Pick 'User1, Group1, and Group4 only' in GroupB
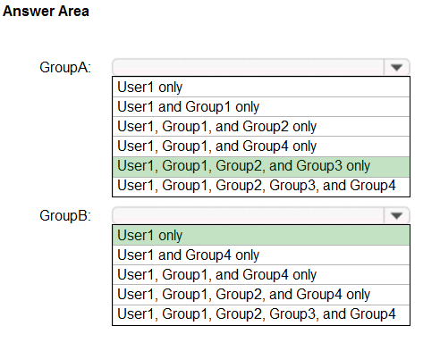The width and height of the screenshot is (440, 351). pyautogui.click(x=261, y=274)
